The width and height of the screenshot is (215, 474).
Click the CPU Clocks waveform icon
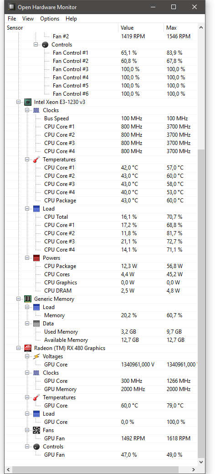point(36,110)
